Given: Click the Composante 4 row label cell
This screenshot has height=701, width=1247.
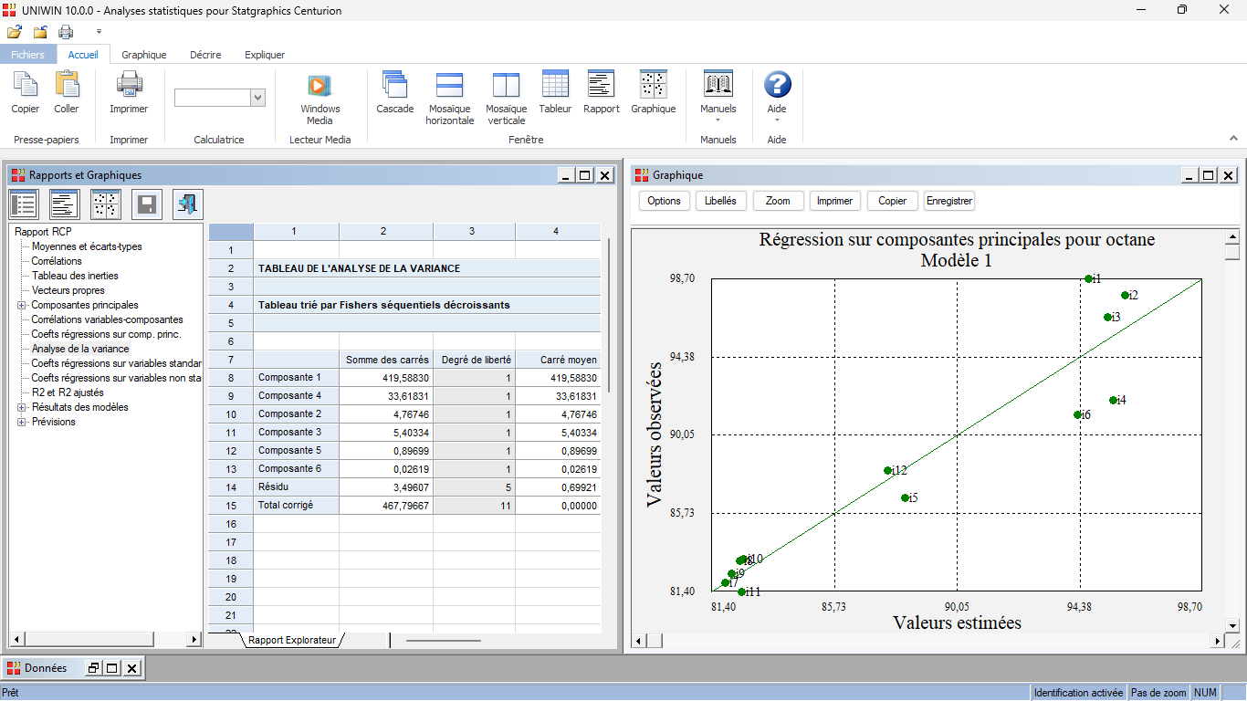Looking at the screenshot, I should (x=296, y=396).
